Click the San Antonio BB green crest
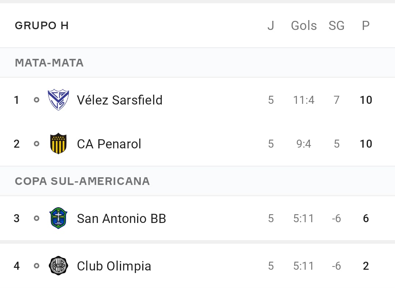Viewport: 395px width, 288px height. (x=58, y=218)
